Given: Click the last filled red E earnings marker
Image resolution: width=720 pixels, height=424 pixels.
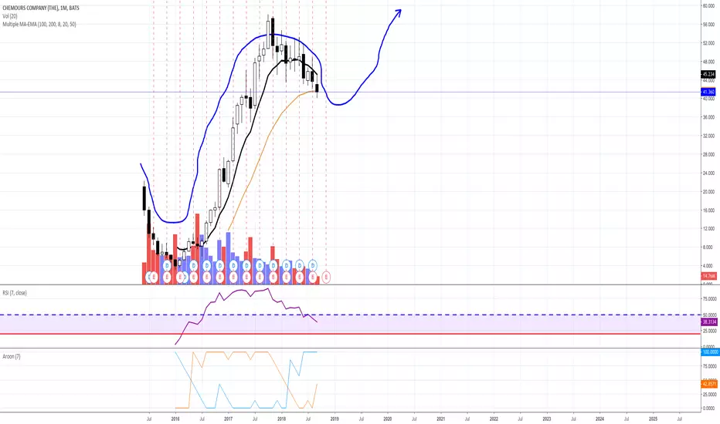Looking at the screenshot, I should pyautogui.click(x=313, y=277).
